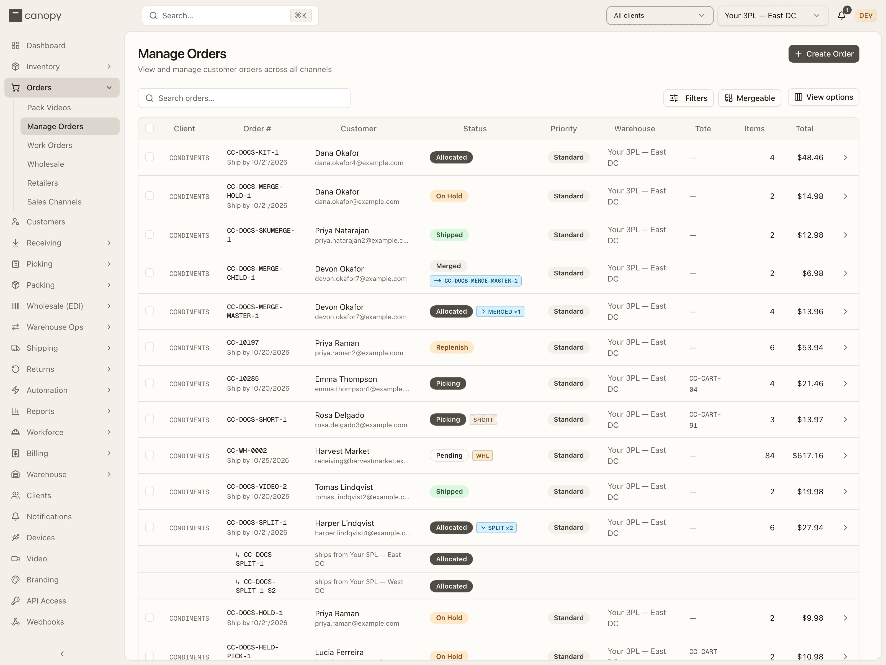Click the Devices plug icon
Image resolution: width=886 pixels, height=665 pixels.
pyautogui.click(x=15, y=538)
